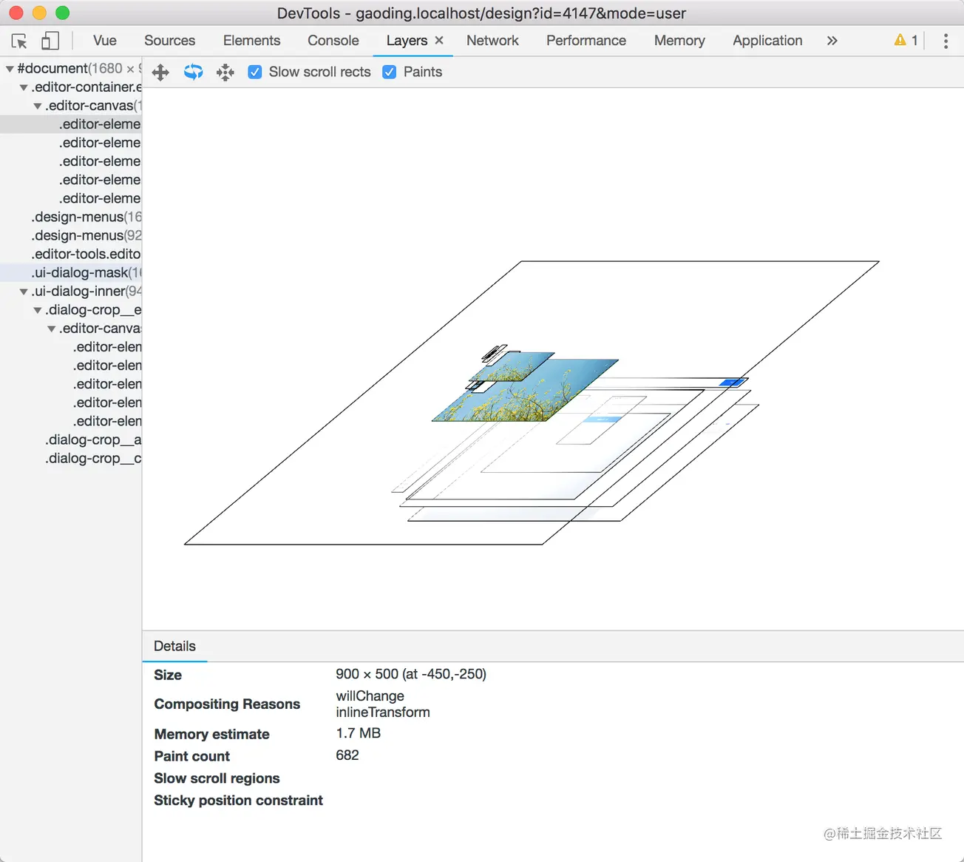Click the warning count indicator

click(906, 41)
